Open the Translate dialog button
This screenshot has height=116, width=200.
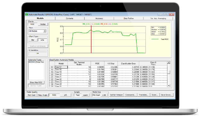pyautogui.click(x=144, y=95)
